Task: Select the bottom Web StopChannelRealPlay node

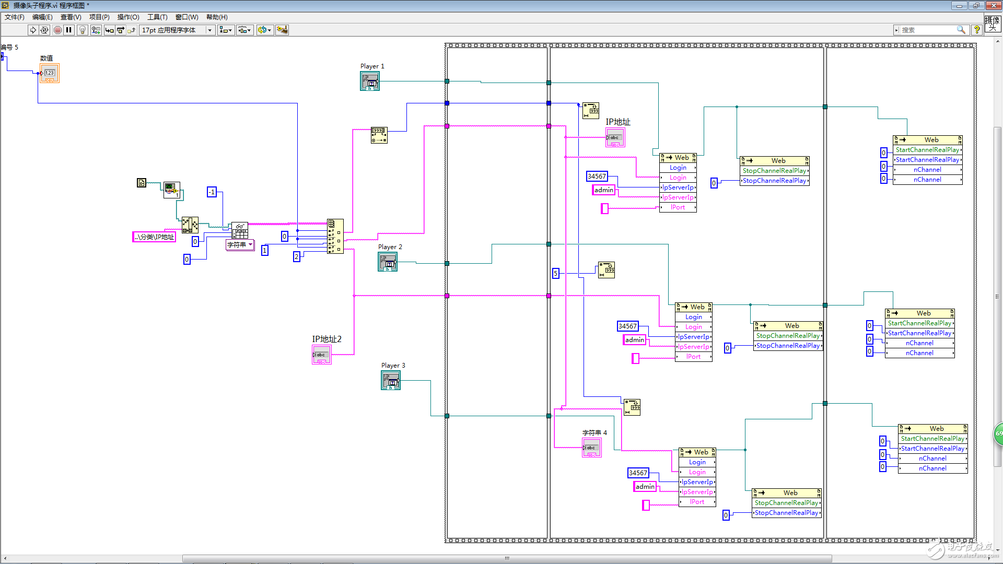Action: (787, 503)
